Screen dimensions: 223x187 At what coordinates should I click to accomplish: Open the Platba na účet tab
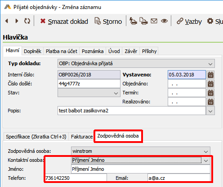(x=62, y=51)
